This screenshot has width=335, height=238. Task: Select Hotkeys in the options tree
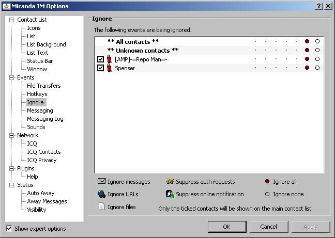coord(37,94)
